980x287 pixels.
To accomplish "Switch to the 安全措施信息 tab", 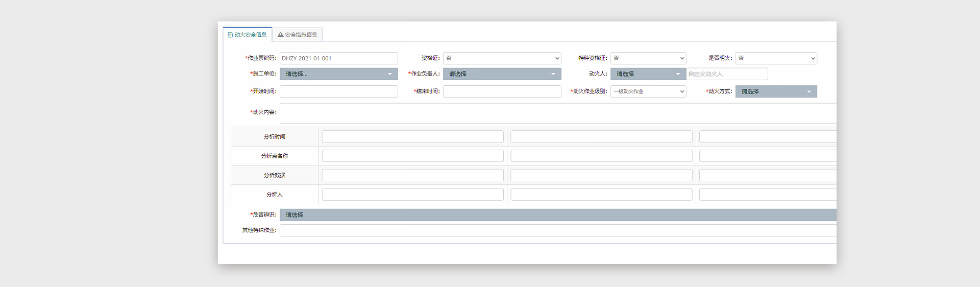I will 297,35.
